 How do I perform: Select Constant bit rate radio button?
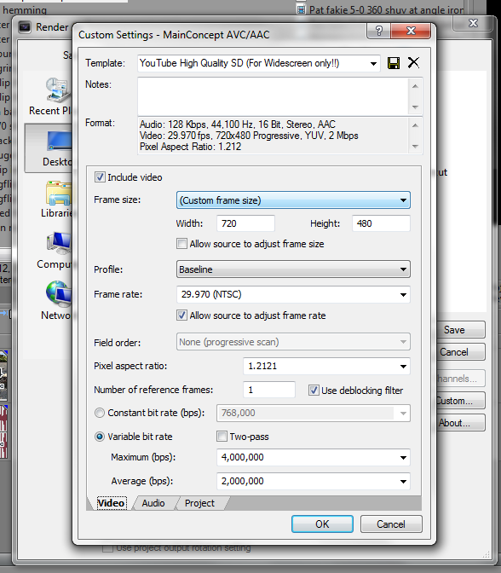click(100, 413)
